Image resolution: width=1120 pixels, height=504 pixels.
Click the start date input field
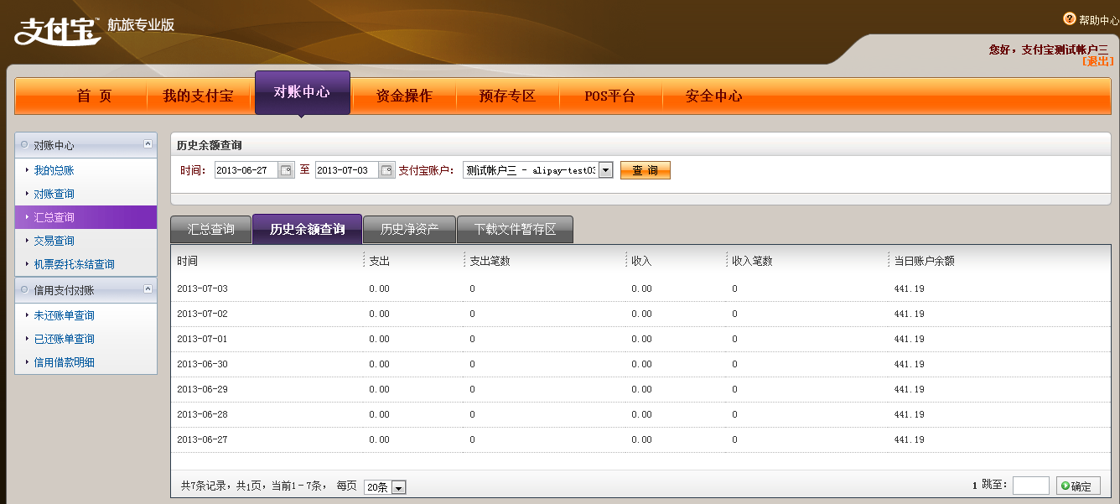tap(246, 170)
